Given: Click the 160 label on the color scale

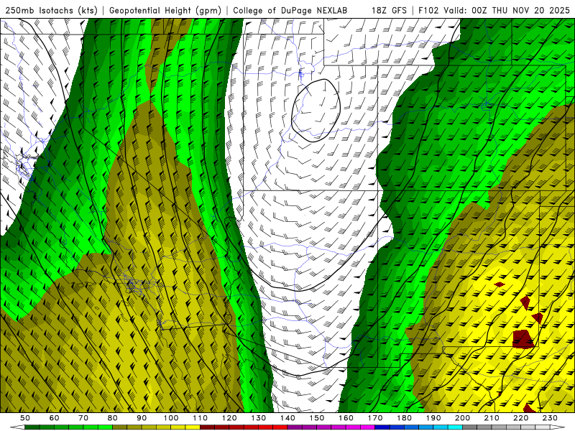Looking at the screenshot, I should click(x=346, y=418).
